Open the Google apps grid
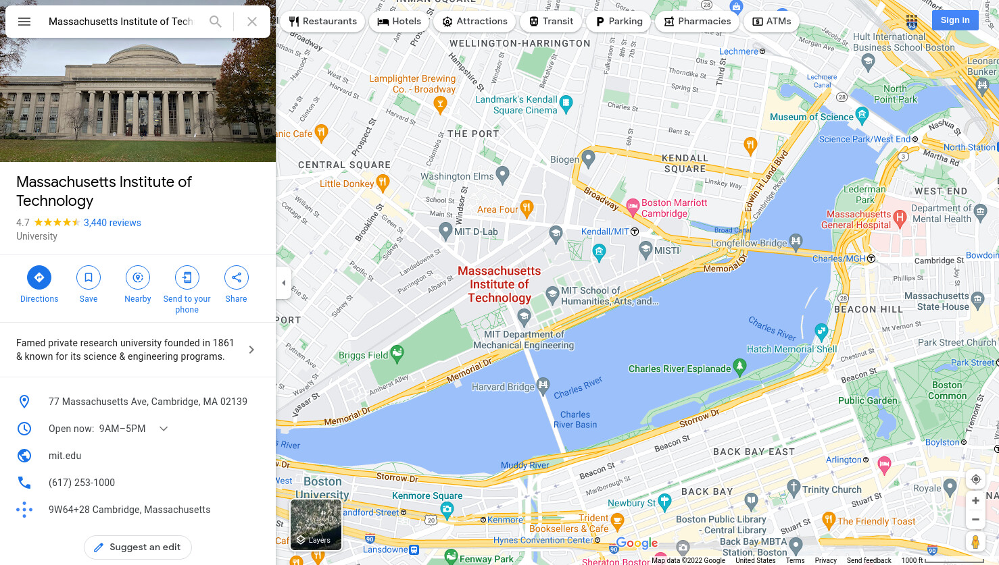Image resolution: width=999 pixels, height=565 pixels. click(912, 20)
